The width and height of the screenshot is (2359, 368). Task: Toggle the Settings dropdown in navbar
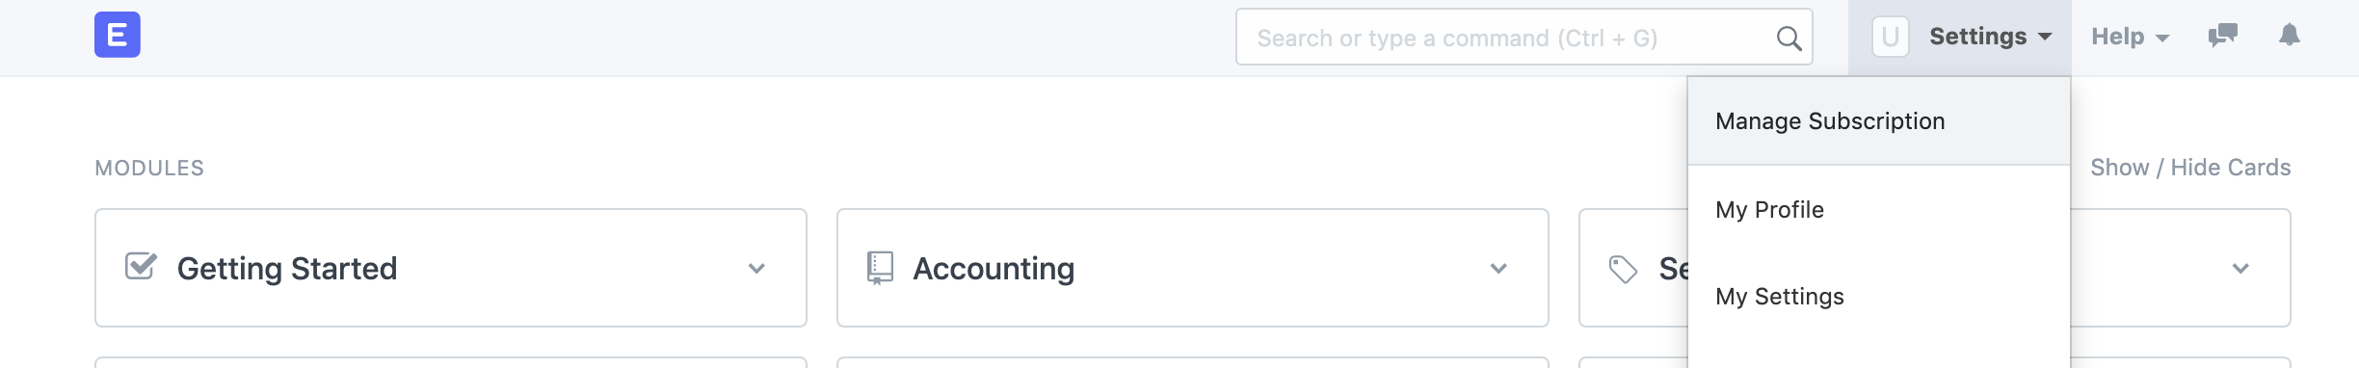pyautogui.click(x=1990, y=37)
